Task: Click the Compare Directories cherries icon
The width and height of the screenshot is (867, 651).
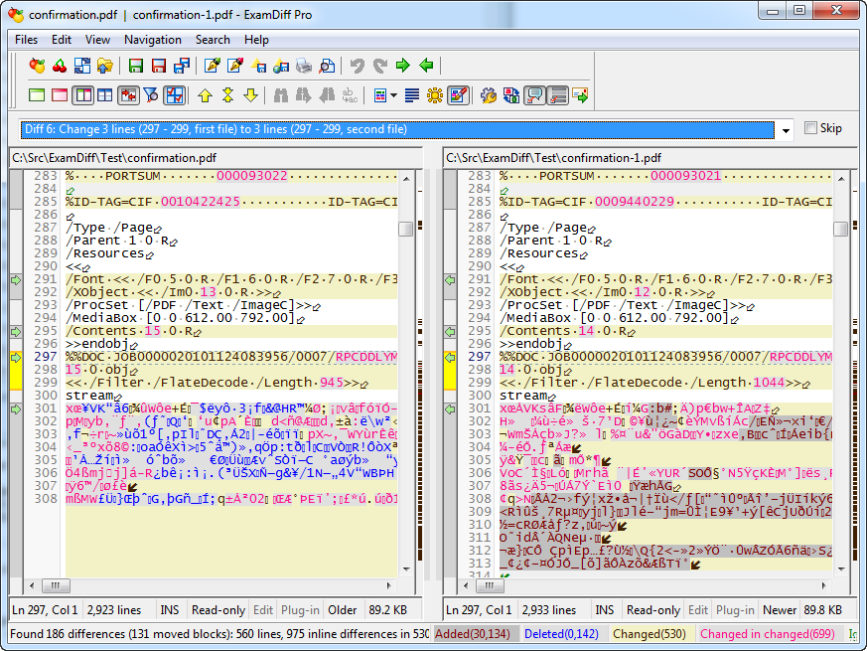Action: pyautogui.click(x=60, y=66)
